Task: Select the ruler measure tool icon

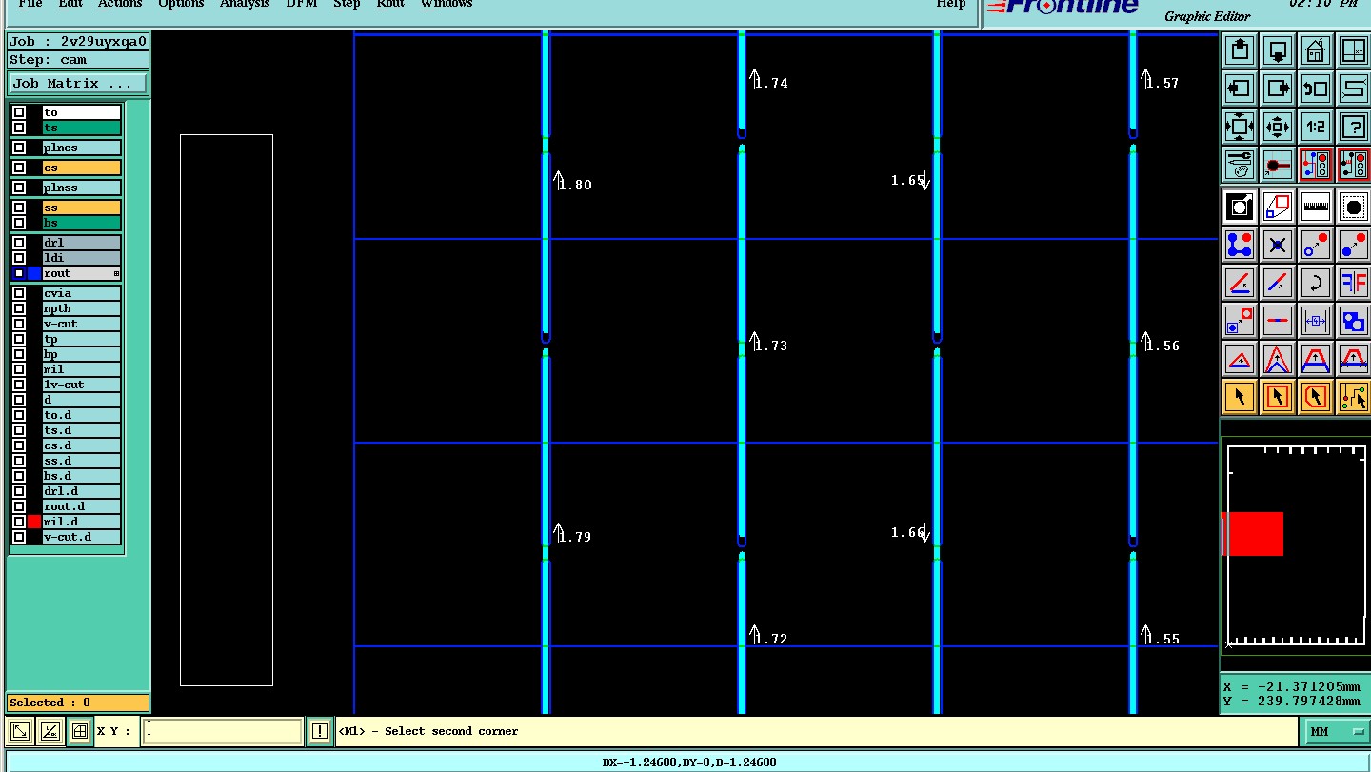Action: coord(1315,206)
